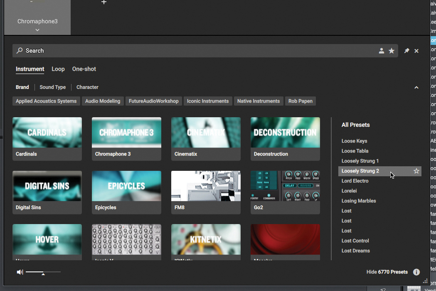Filter by Iconic Instruments brand
This screenshot has width=436, height=291.
(208, 101)
